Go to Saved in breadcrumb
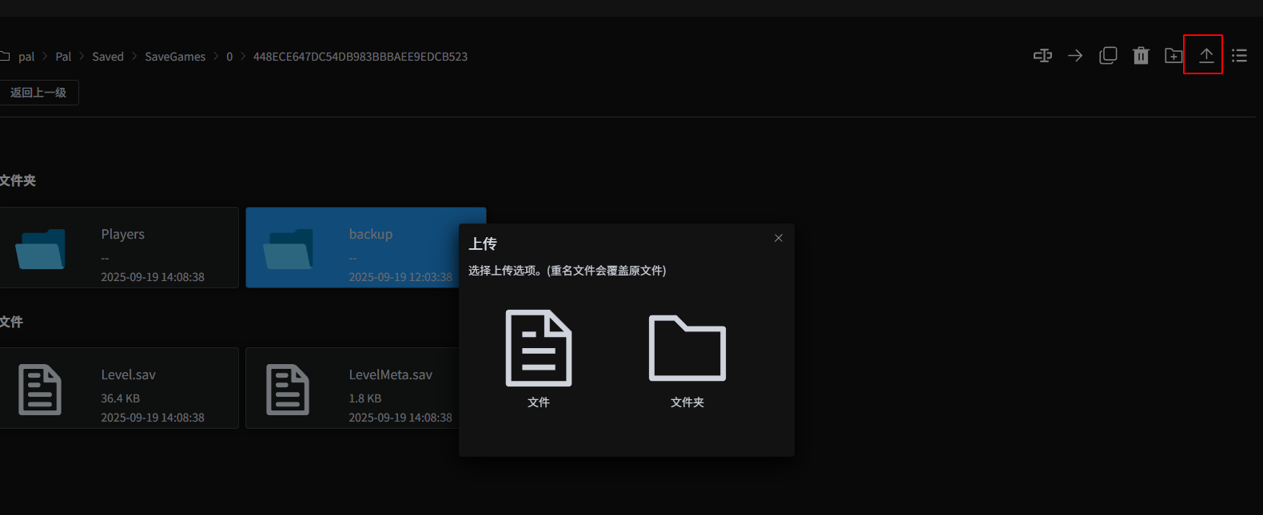Screen dimensions: 1263x515 point(108,57)
